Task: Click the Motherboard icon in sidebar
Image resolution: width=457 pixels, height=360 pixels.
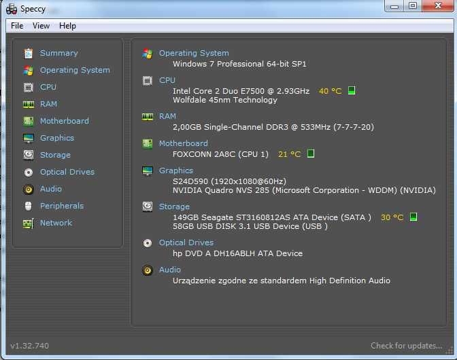Action: (x=29, y=121)
